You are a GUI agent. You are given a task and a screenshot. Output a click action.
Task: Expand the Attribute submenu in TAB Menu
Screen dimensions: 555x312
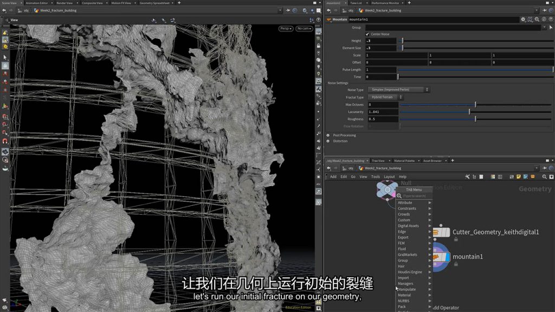[414, 203]
